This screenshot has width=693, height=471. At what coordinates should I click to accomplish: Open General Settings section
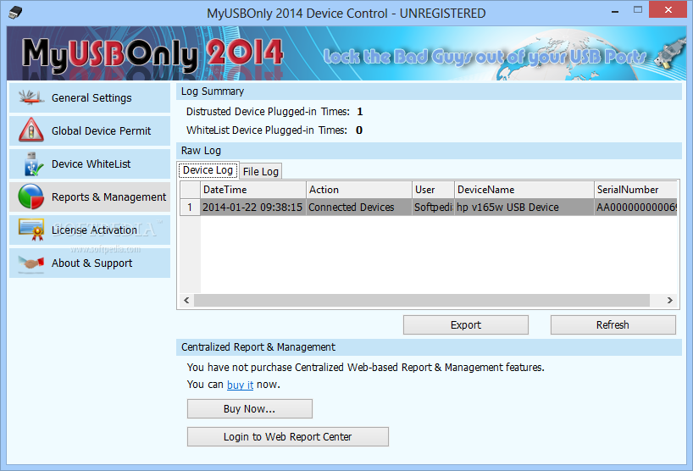click(x=90, y=97)
